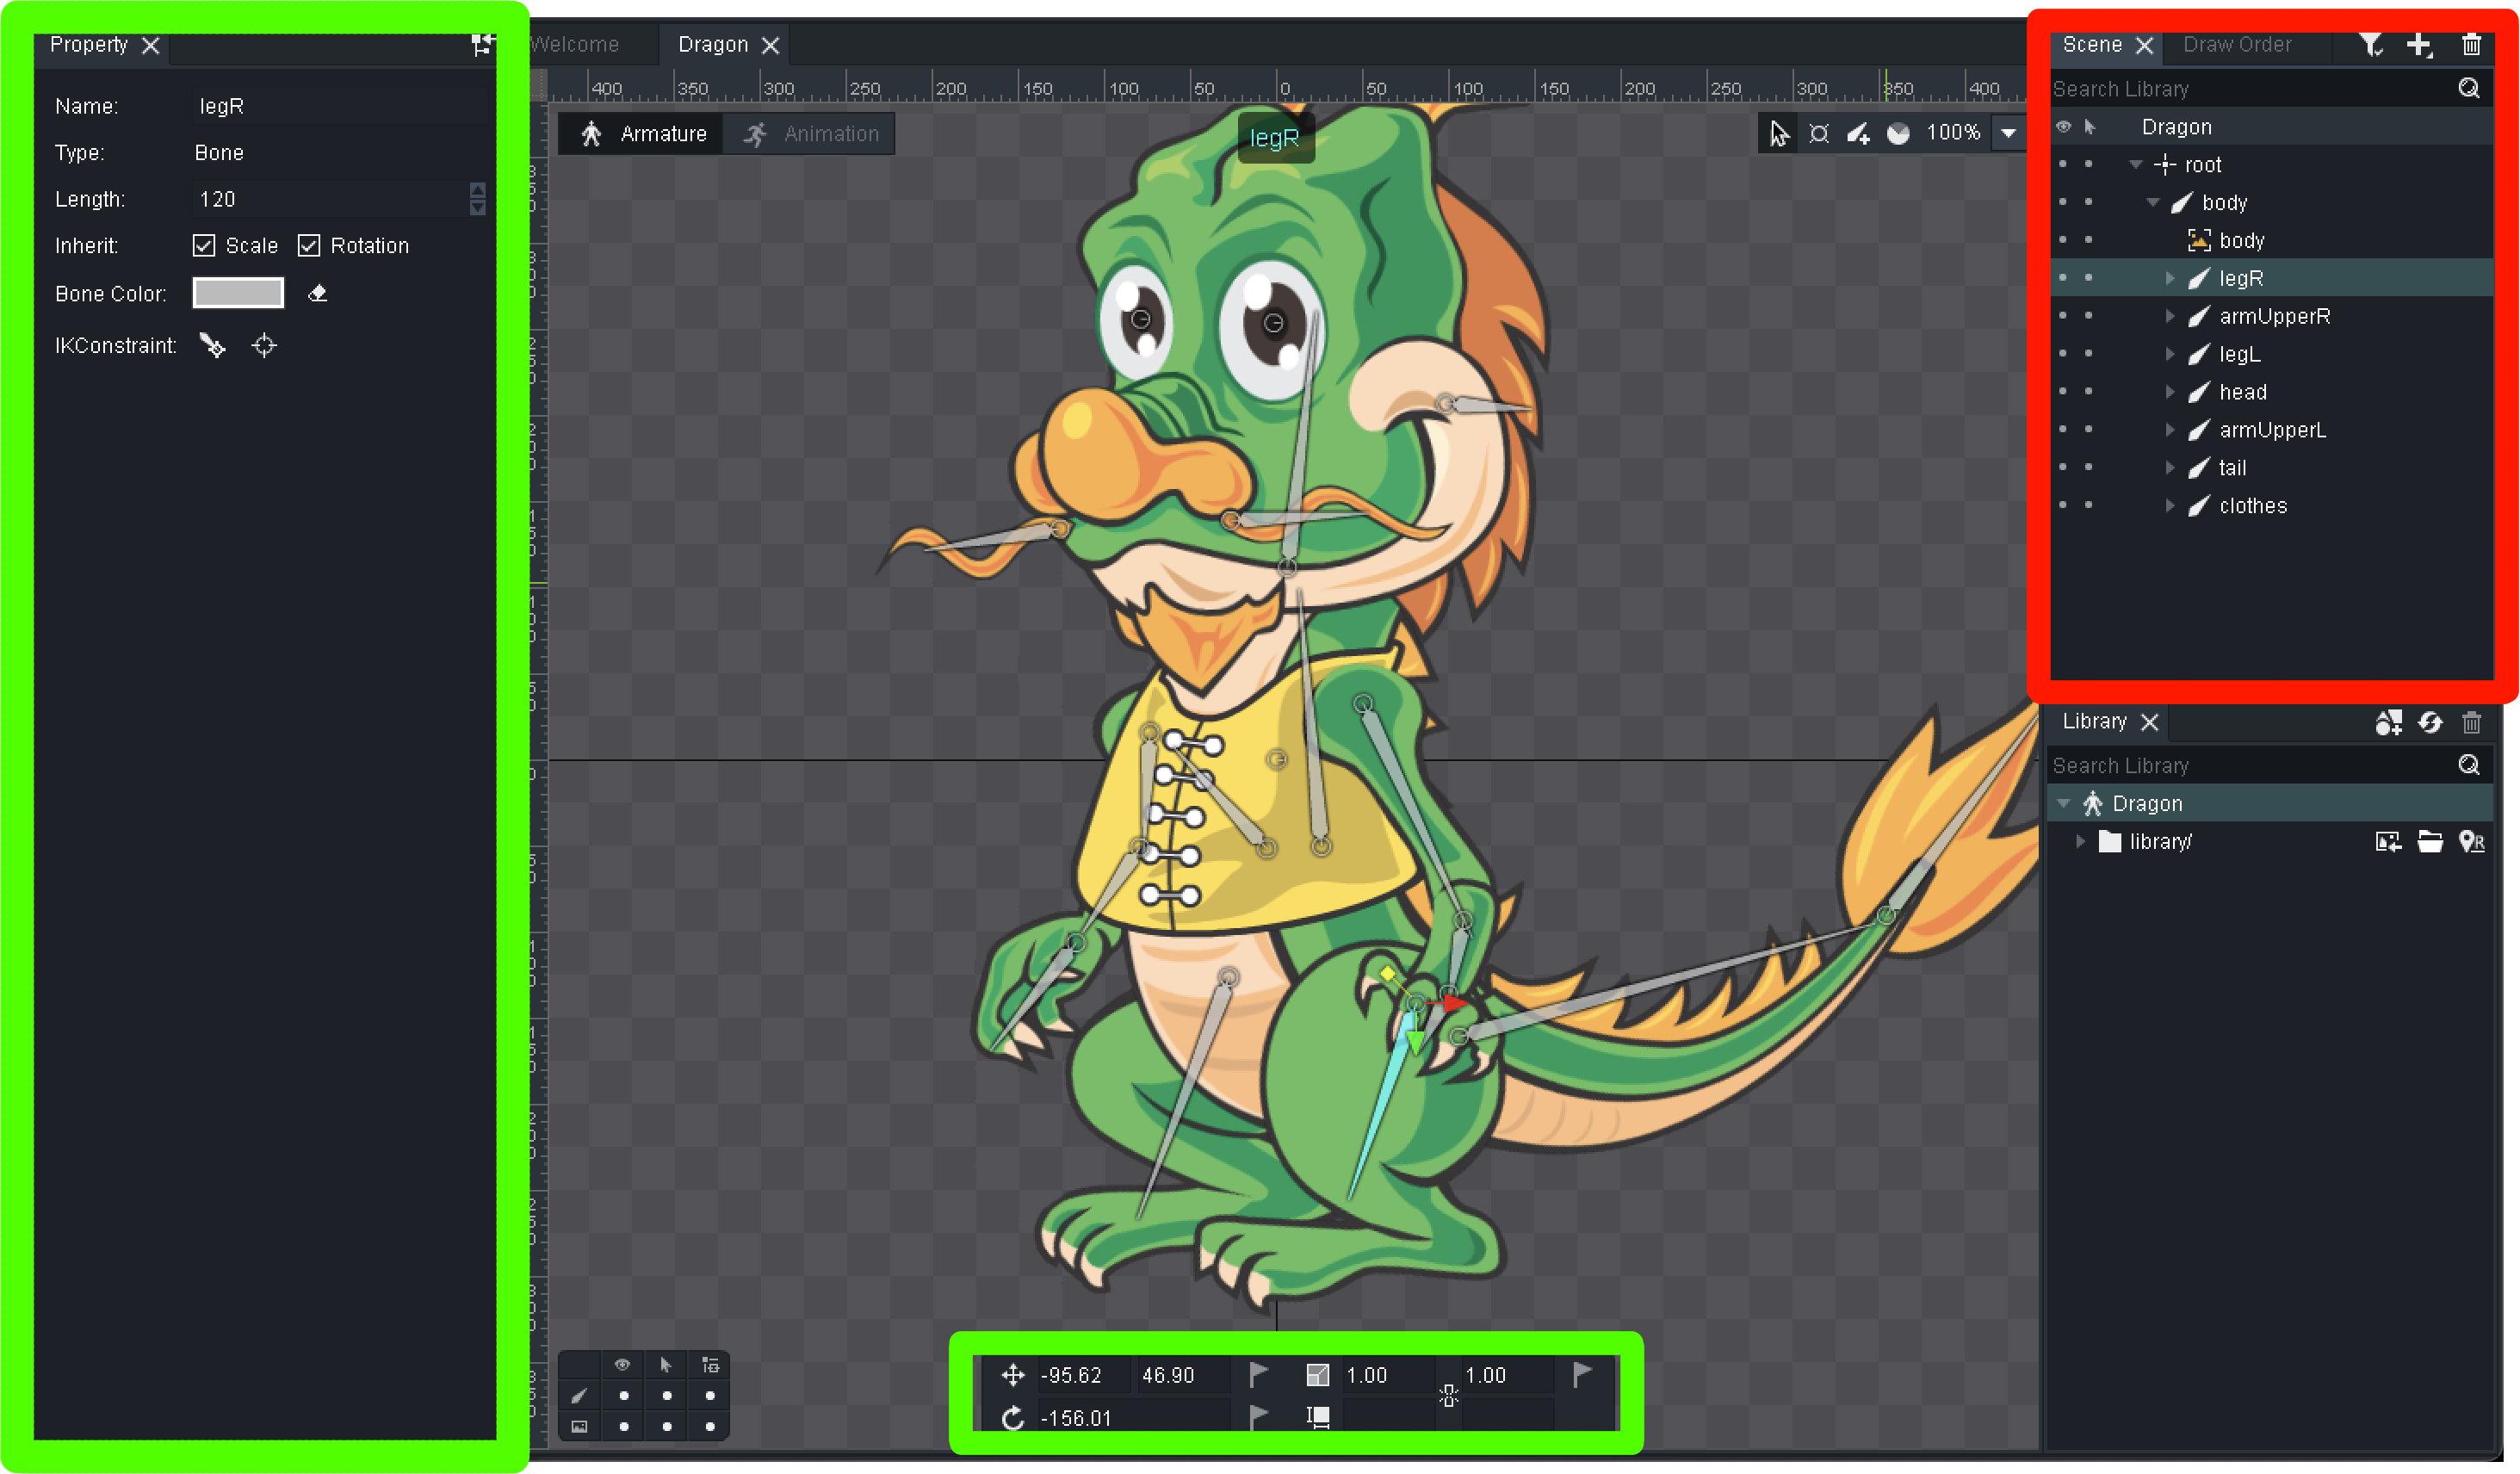The height and width of the screenshot is (1474, 2520).
Task: Switch to Animation mode
Action: point(812,134)
